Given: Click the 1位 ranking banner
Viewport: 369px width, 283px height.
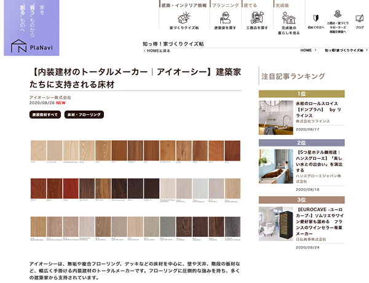Looking at the screenshot, I should 302,94.
